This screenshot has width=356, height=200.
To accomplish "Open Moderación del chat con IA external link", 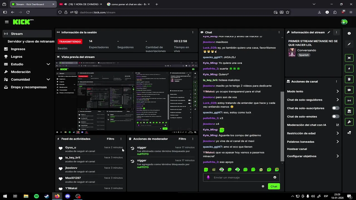I will point(337,125).
